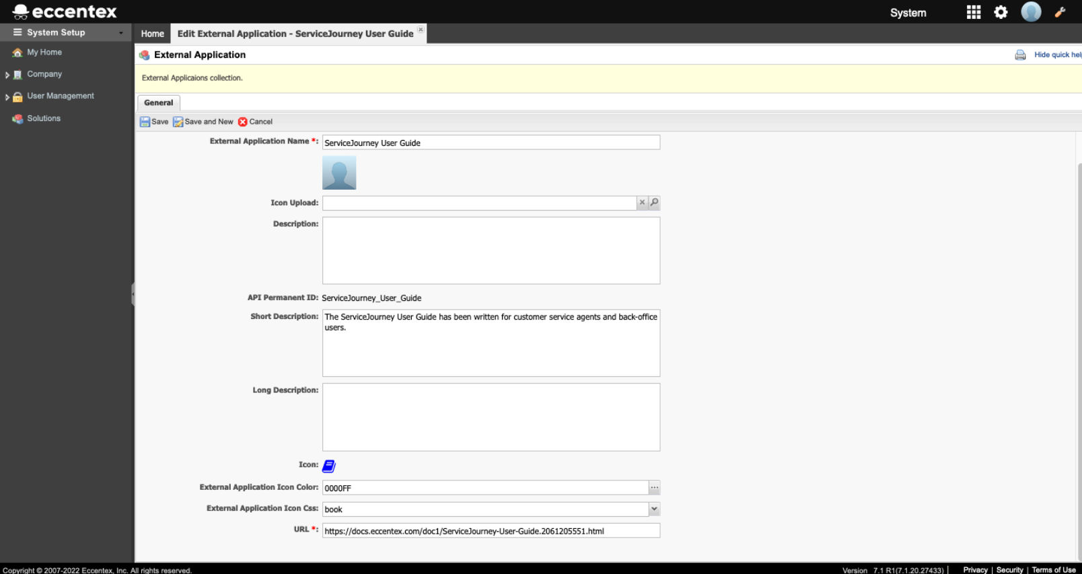Screen dimensions: 1082x574
Task: Open the Security link in footer
Action: click(1010, 570)
